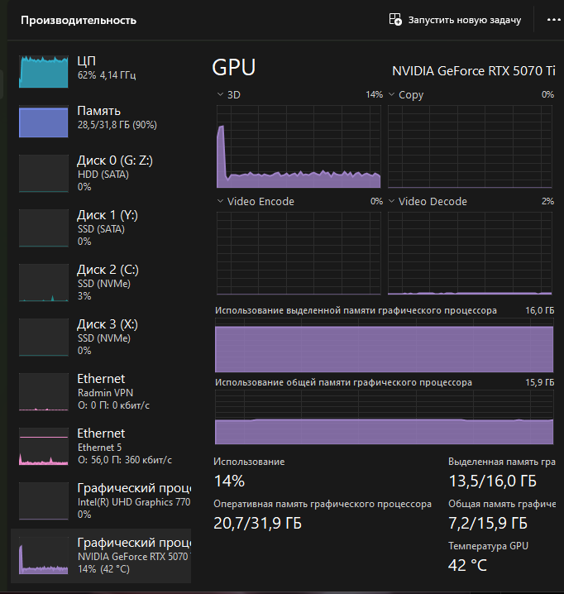Click the 7,2/15,9 ГБ shared memory value

coord(488,523)
